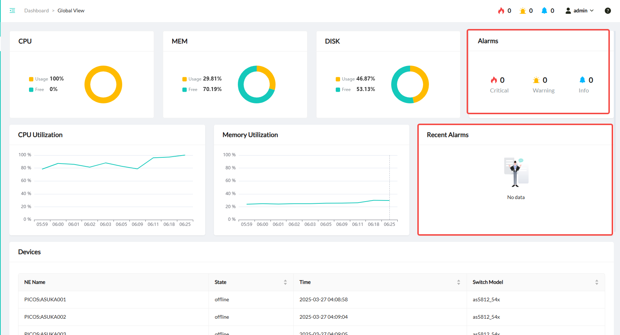620x335 pixels.
Task: Click the Critical flame icon in Alarms card
Action: [494, 80]
